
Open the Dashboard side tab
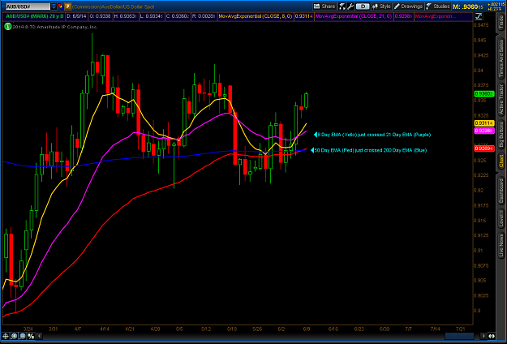pos(501,191)
